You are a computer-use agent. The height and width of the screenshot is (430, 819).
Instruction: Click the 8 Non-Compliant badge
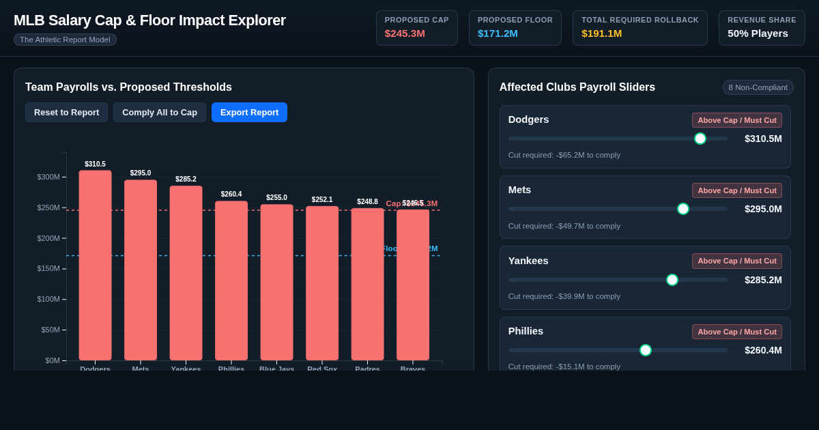point(758,87)
